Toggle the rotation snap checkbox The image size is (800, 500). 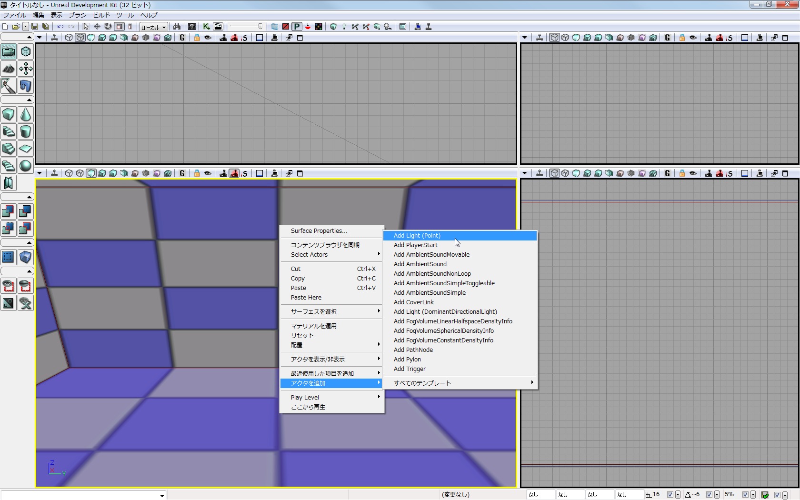click(x=709, y=495)
